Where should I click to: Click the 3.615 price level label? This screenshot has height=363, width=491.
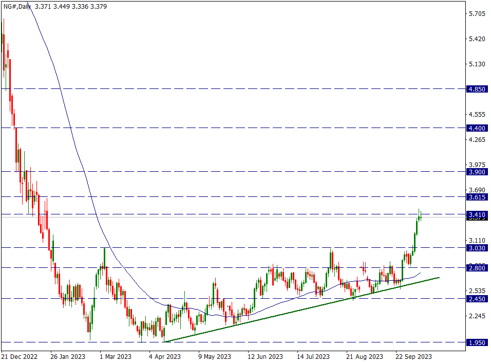(x=477, y=197)
